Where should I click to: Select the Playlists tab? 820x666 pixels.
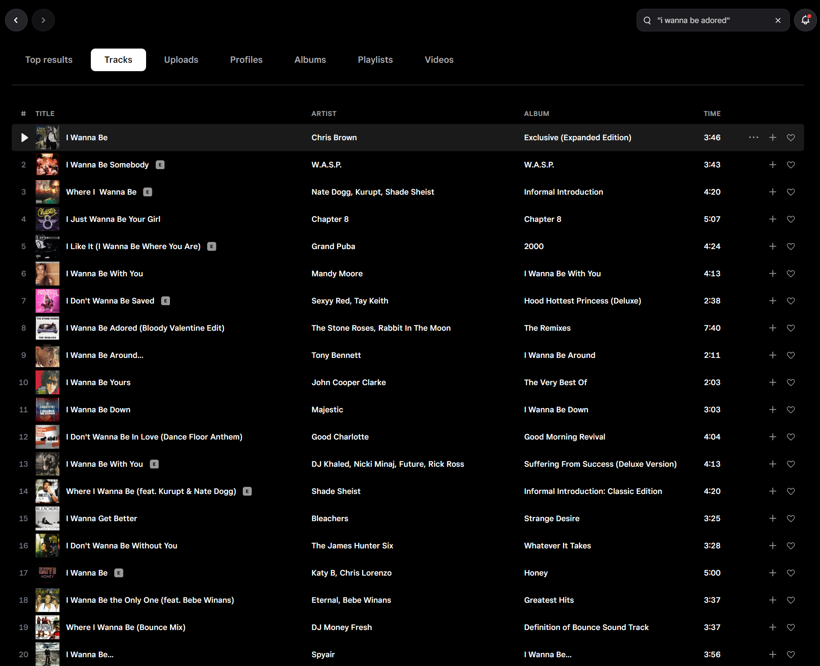point(375,60)
